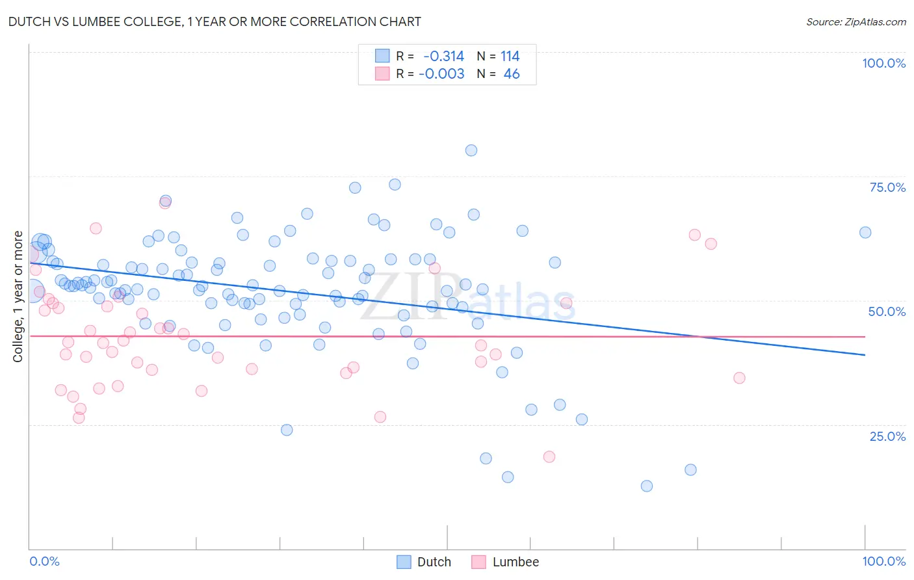This screenshot has width=914, height=580.
Task: Click the 100.0% x-axis label
Action: (884, 561)
